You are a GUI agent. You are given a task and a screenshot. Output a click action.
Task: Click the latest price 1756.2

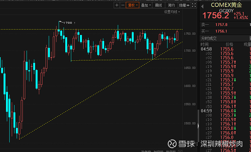(x=216, y=15)
